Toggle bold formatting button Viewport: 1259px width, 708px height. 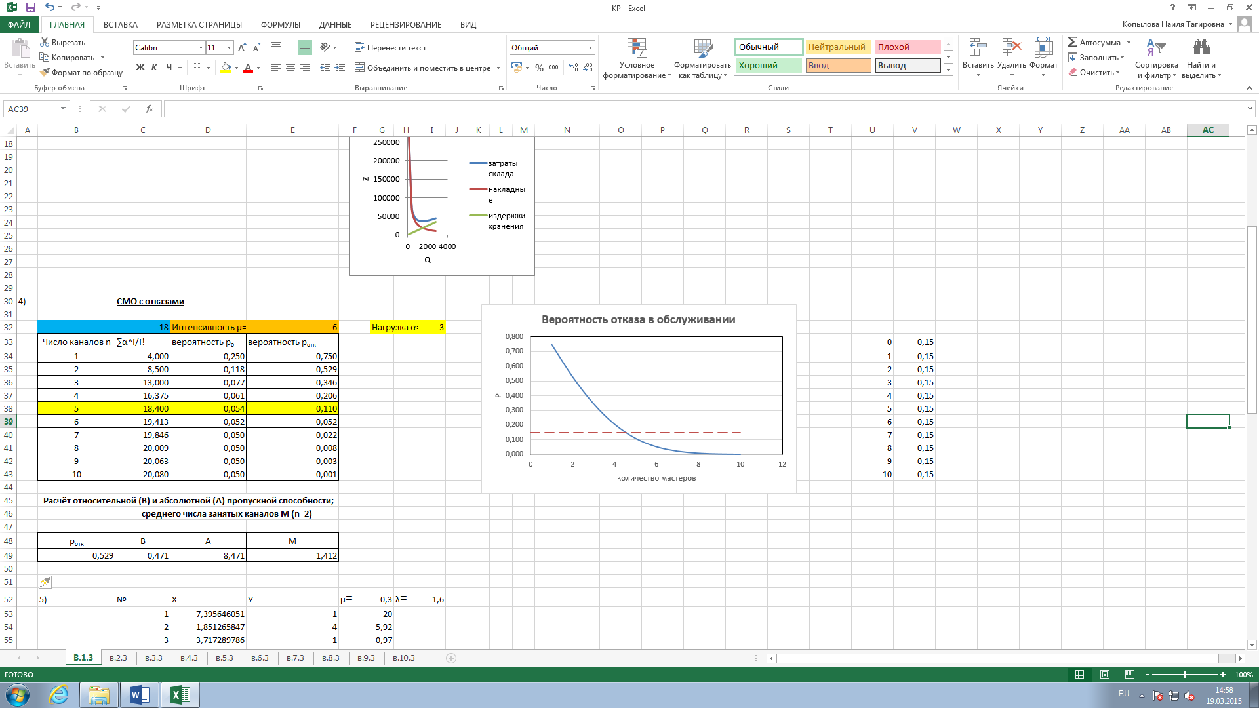[x=140, y=68]
